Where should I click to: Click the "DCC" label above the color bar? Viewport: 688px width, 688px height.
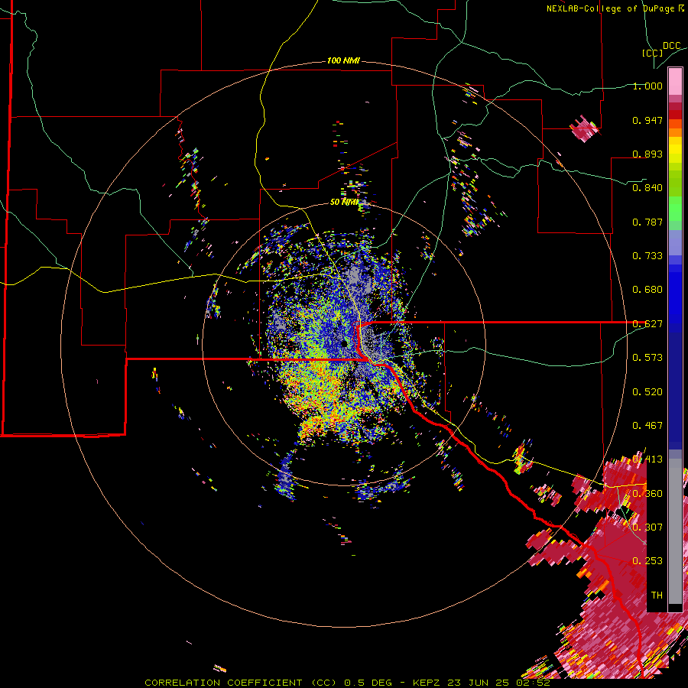tap(672, 46)
